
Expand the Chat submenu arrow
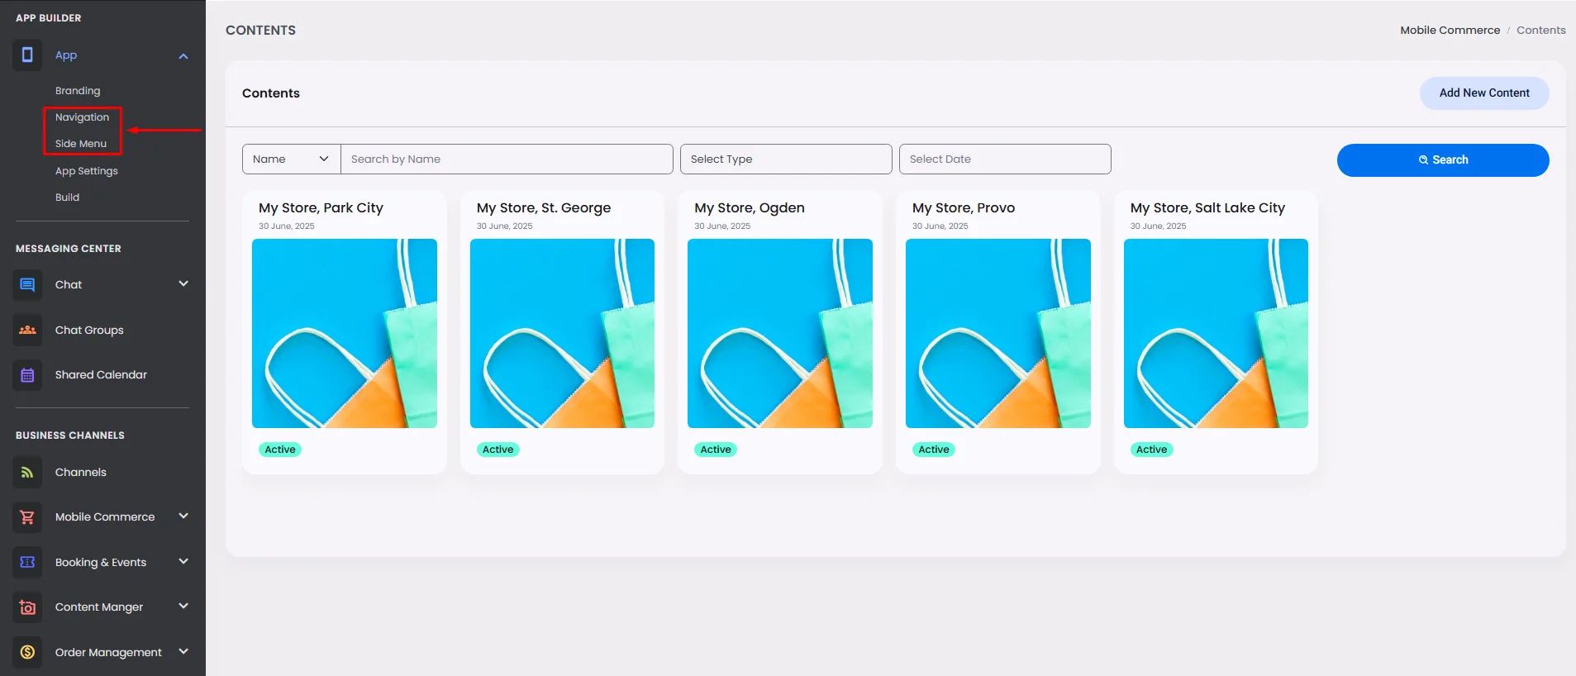click(x=183, y=283)
